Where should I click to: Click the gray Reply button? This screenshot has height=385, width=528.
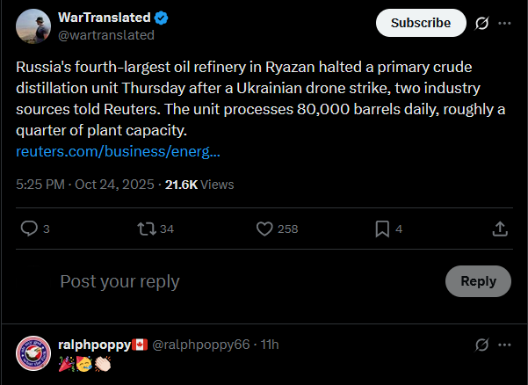[x=478, y=281]
